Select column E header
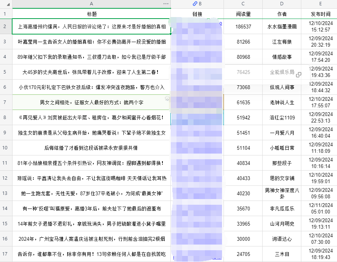 tap(319, 4)
